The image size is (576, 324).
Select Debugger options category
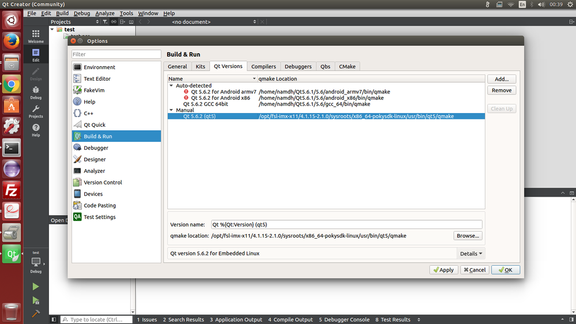click(x=116, y=148)
